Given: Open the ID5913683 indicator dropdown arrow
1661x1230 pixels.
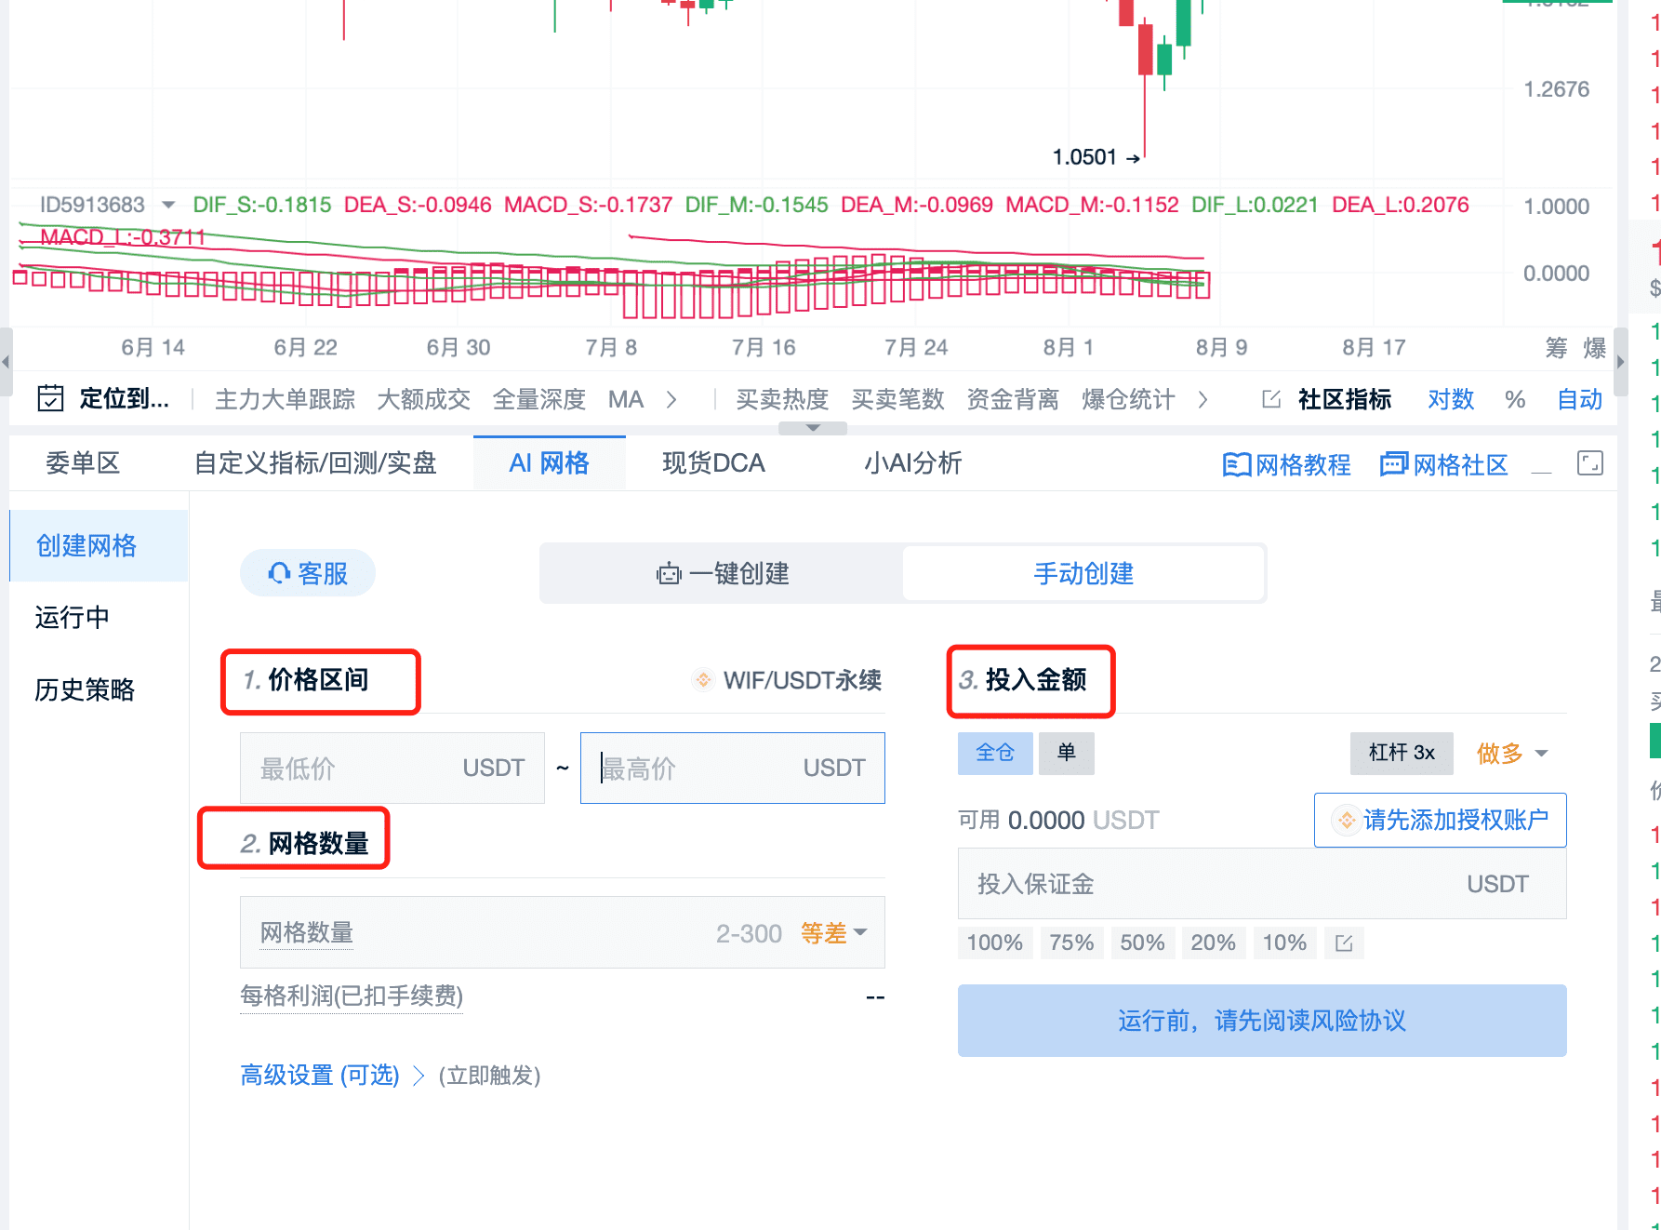Looking at the screenshot, I should (168, 205).
